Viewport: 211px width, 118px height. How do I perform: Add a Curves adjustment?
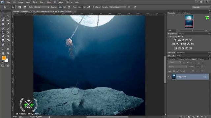click(x=183, y=40)
